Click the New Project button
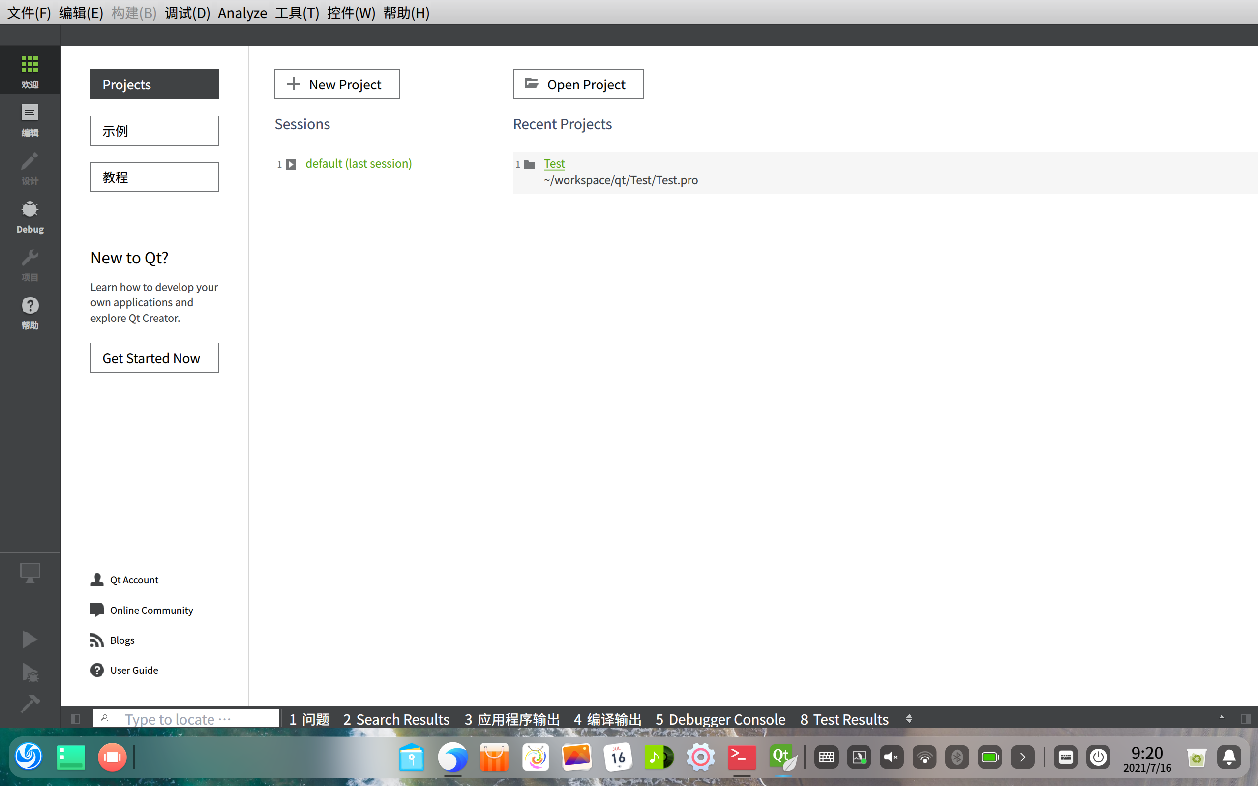Viewport: 1258px width, 786px height. click(x=337, y=84)
